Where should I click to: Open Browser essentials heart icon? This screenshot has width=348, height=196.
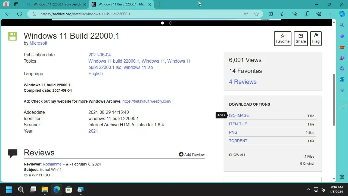pyautogui.click(x=319, y=14)
